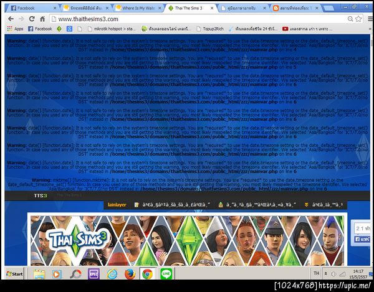This screenshot has width=374, height=292.
Task: Open a new browser tab
Action: (328, 8)
